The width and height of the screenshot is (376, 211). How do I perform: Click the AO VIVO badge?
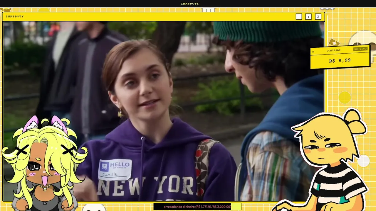click(x=360, y=49)
